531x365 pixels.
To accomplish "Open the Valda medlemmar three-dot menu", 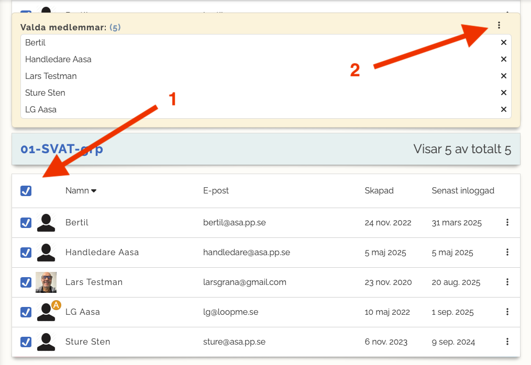I will 499,25.
